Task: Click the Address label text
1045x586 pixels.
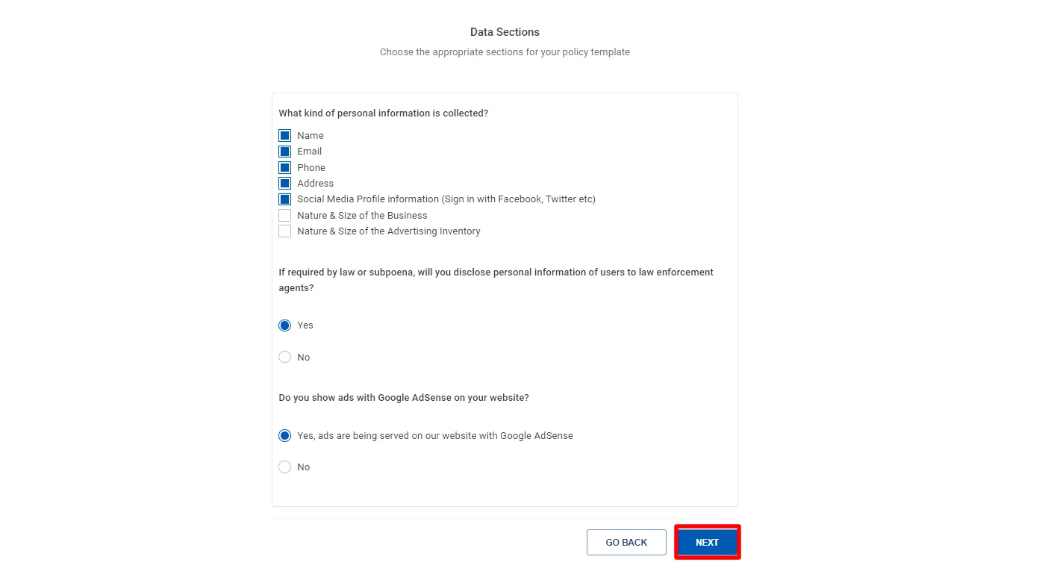Action: tap(315, 183)
